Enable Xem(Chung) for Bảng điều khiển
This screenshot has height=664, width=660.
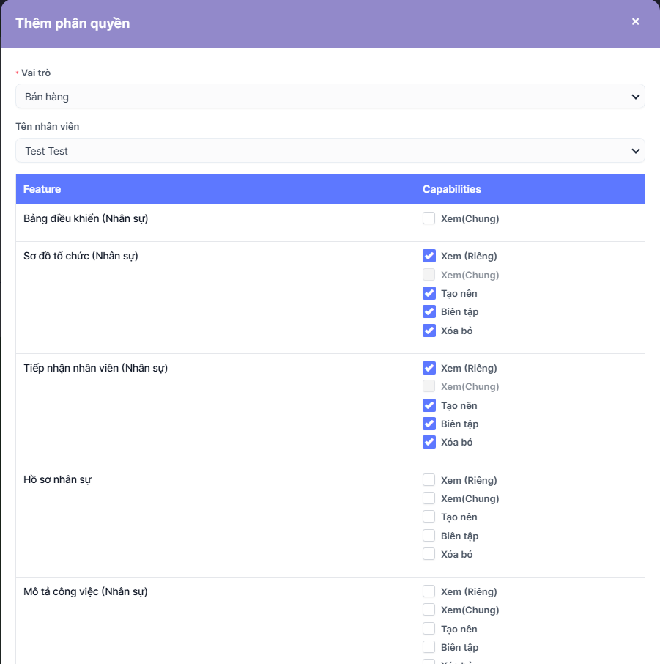click(429, 218)
